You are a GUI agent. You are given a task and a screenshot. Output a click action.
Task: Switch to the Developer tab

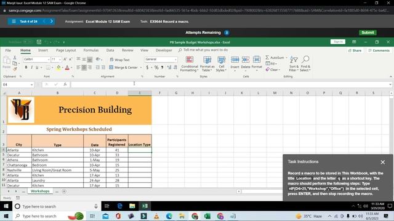[164, 50]
